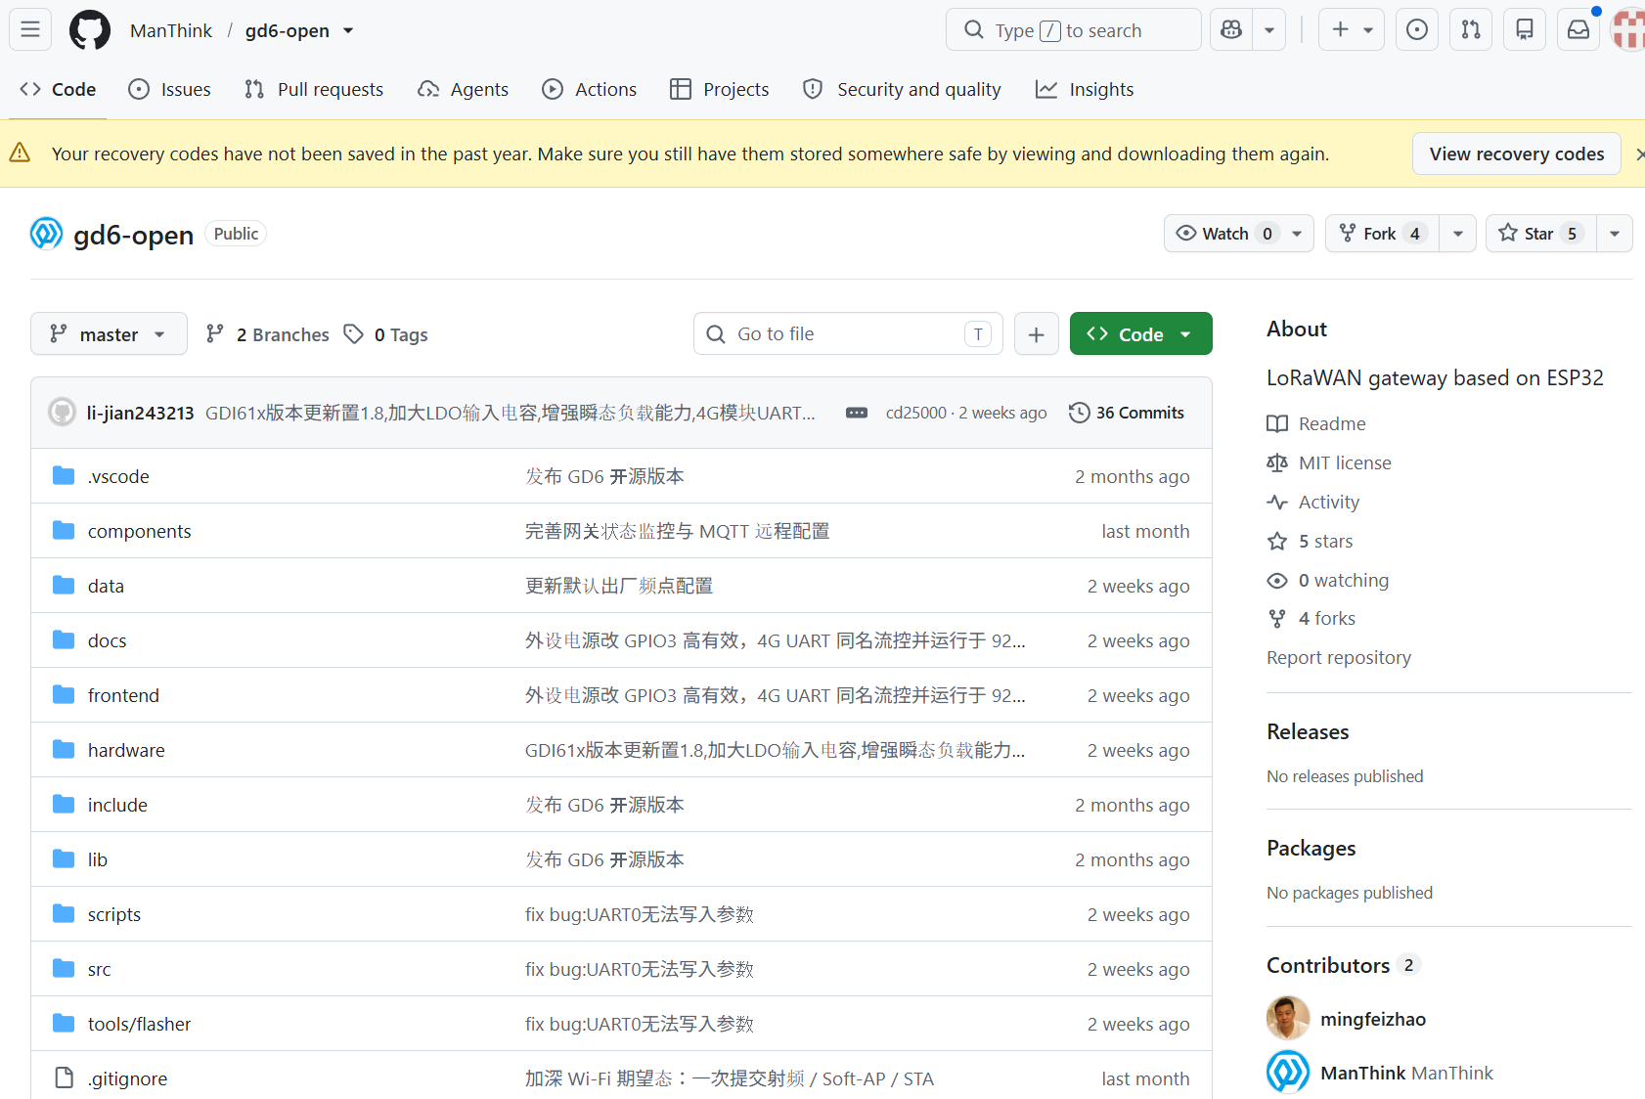The image size is (1645, 1099).
Task: Switch to the Actions tab
Action: pos(590,89)
